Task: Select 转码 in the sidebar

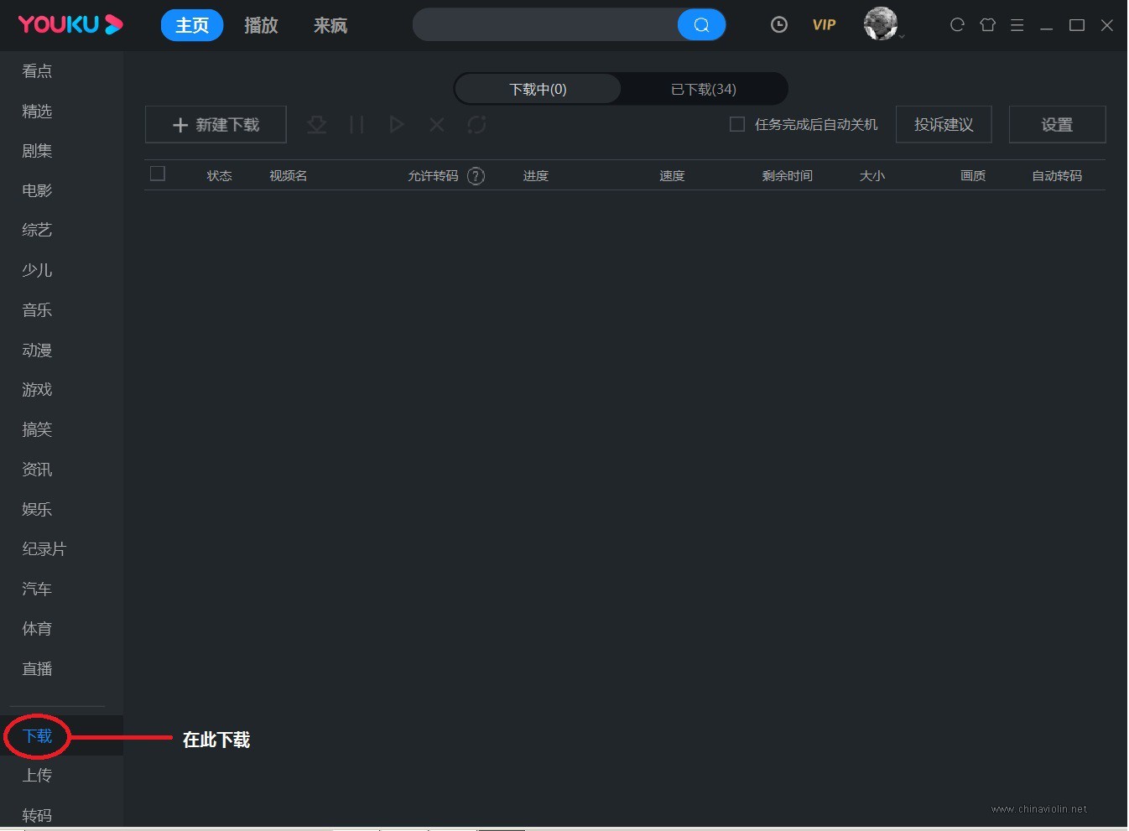Action: pyautogui.click(x=37, y=815)
